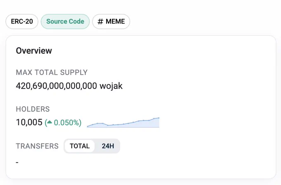Click the green up-arrow triangle icon
The height and width of the screenshot is (185, 281).
pos(50,122)
